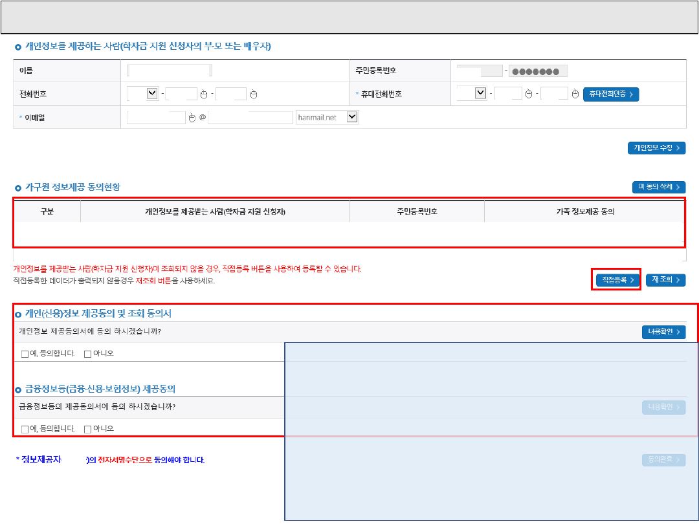The height and width of the screenshot is (524, 699).
Task: Check '아니오' for 개인정보 제공동의서
Action: pos(87,354)
